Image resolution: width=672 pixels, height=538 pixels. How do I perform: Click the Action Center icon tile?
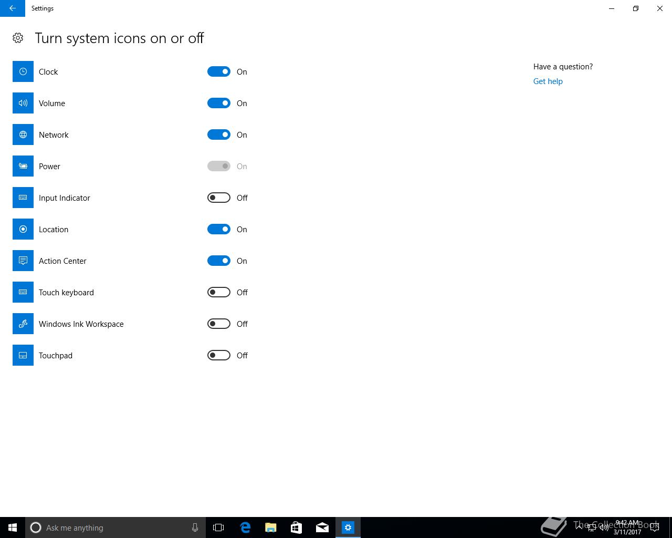23,261
